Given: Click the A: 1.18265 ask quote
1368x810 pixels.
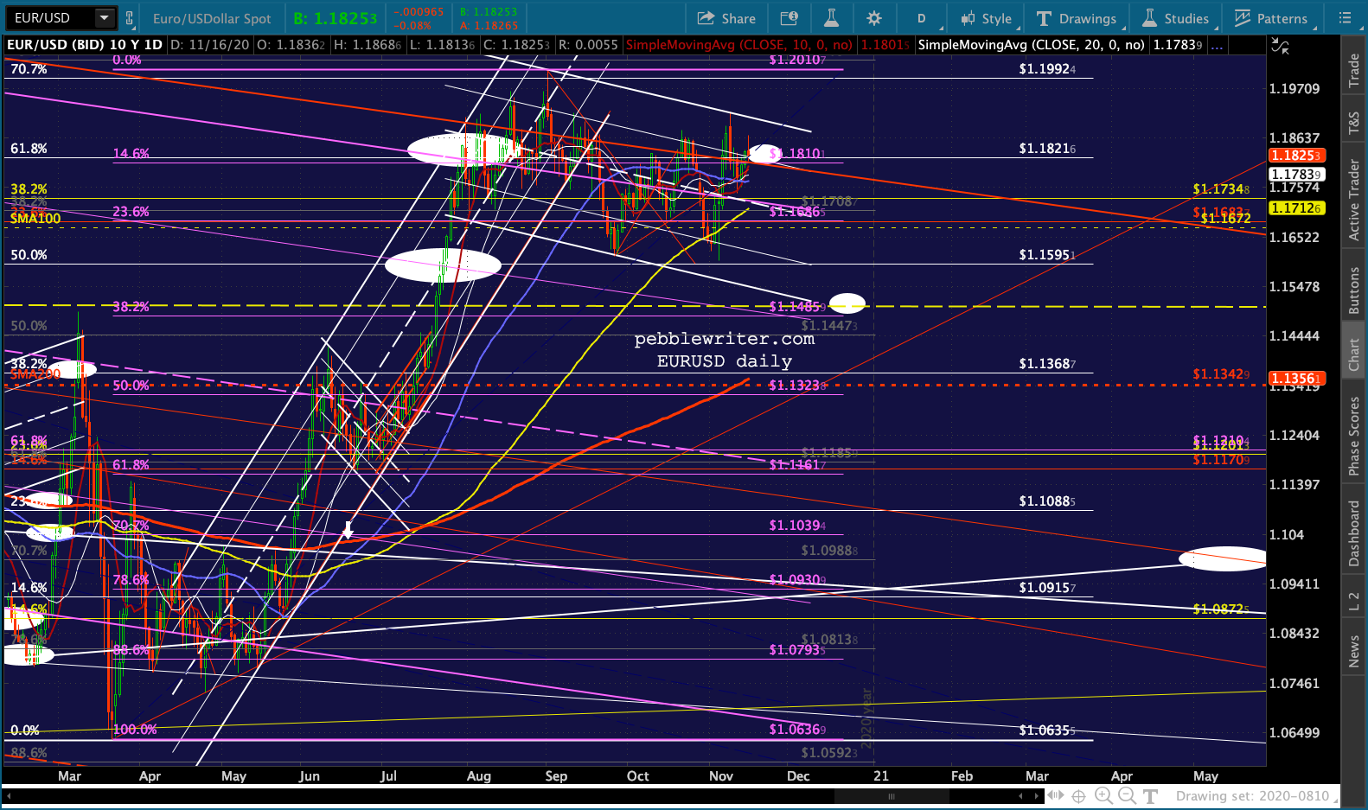Looking at the screenshot, I should 489,26.
